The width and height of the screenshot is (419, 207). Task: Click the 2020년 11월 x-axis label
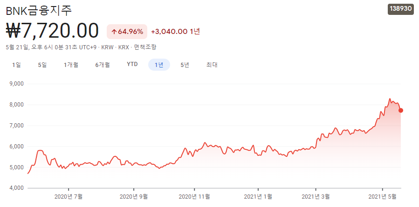click(194, 197)
